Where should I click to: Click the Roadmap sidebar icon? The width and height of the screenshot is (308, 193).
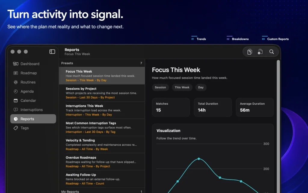[x=16, y=73]
